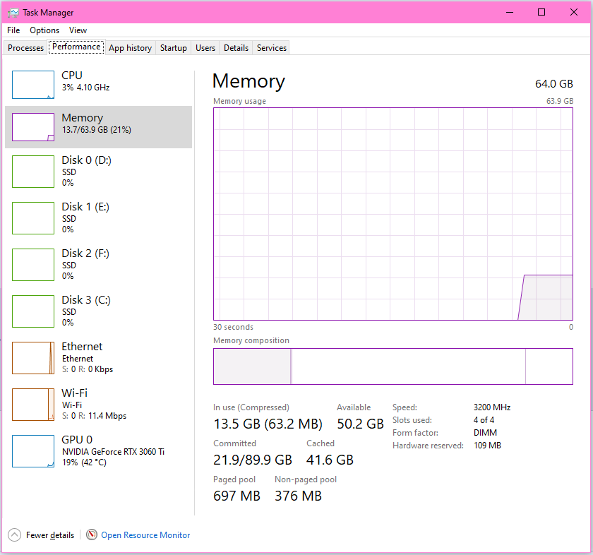The image size is (593, 555).
Task: Click the '64.0 GB' total memory value
Action: [554, 83]
